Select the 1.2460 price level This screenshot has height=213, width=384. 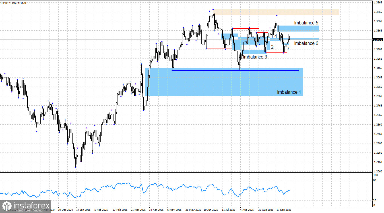378,134
